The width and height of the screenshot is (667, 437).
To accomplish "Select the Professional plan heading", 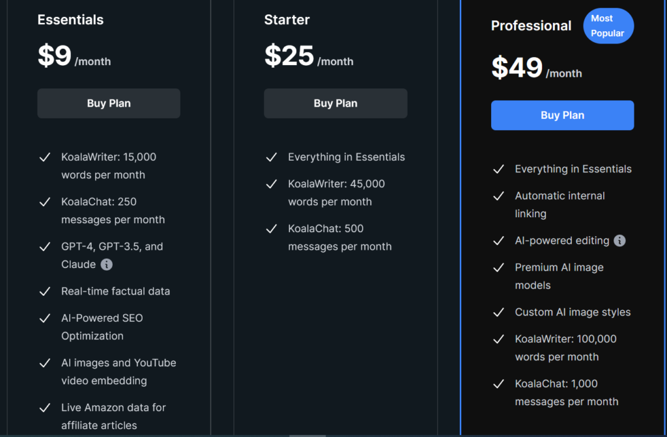I will click(x=532, y=25).
